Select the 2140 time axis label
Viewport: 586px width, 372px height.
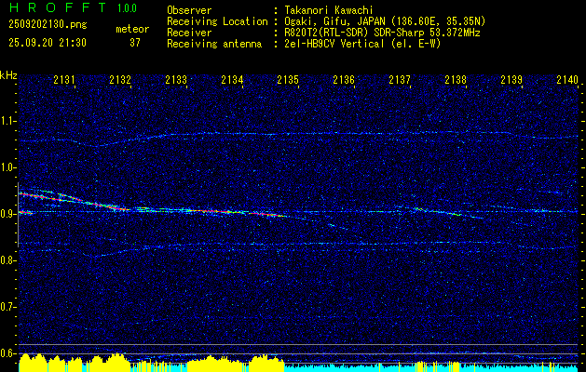567,79
